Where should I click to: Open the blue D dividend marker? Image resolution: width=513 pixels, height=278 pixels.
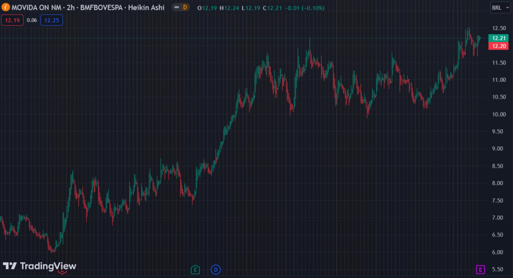(215, 270)
